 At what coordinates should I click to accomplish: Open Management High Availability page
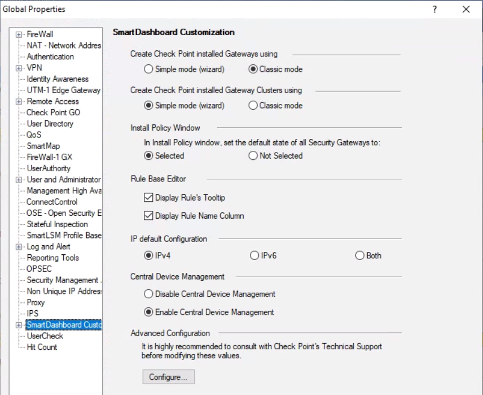(64, 190)
